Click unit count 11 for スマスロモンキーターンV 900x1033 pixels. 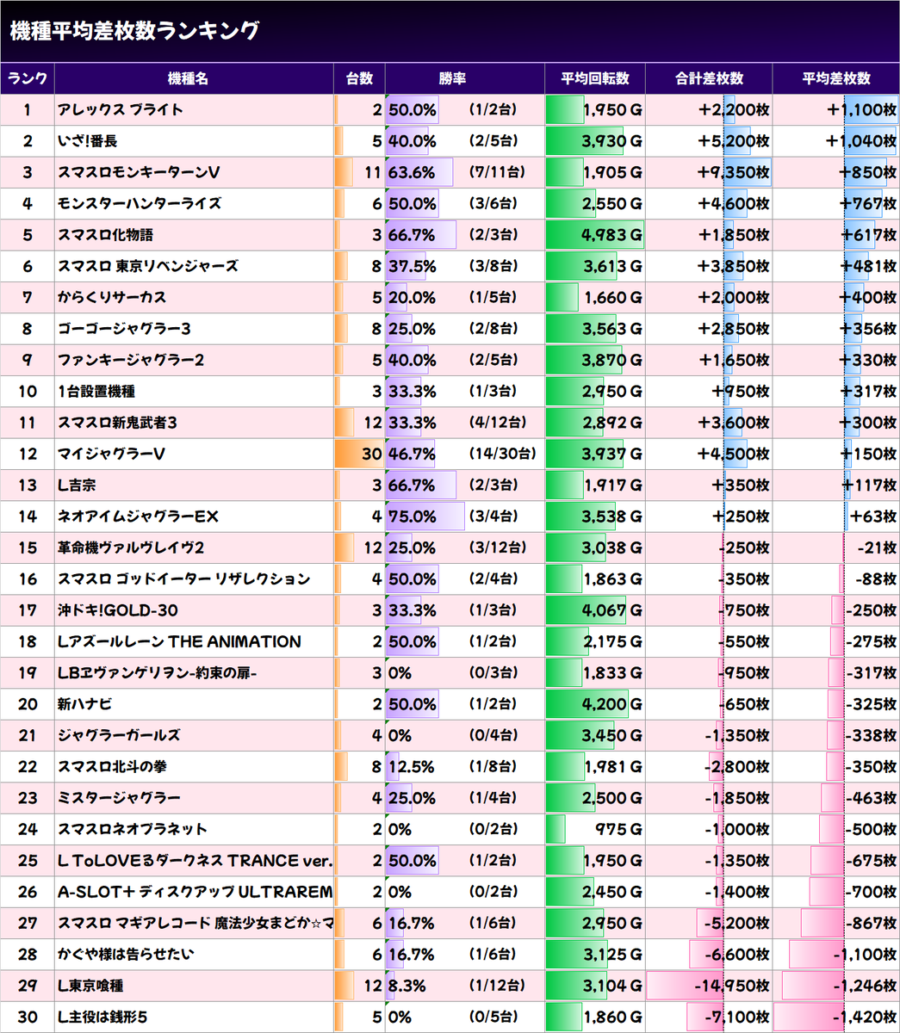pos(372,172)
